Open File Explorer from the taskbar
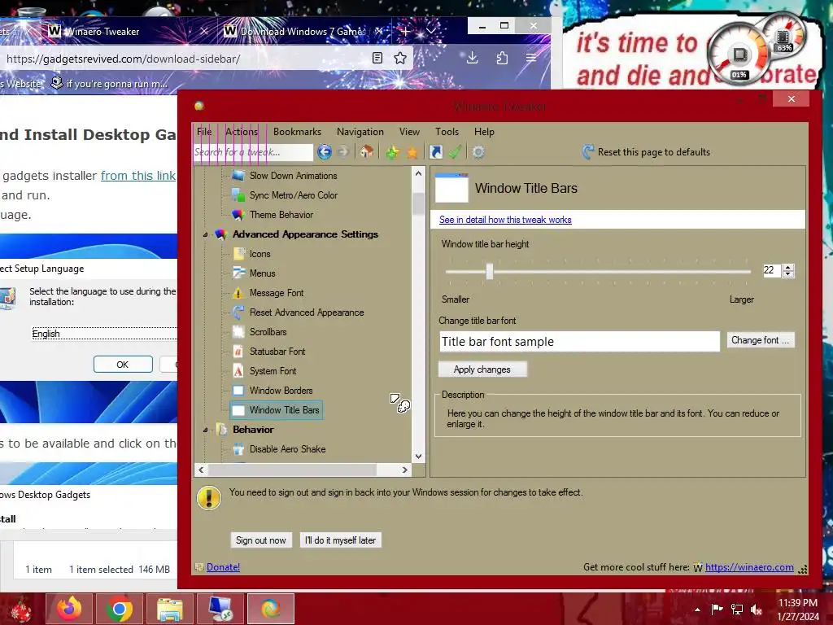 [x=169, y=609]
